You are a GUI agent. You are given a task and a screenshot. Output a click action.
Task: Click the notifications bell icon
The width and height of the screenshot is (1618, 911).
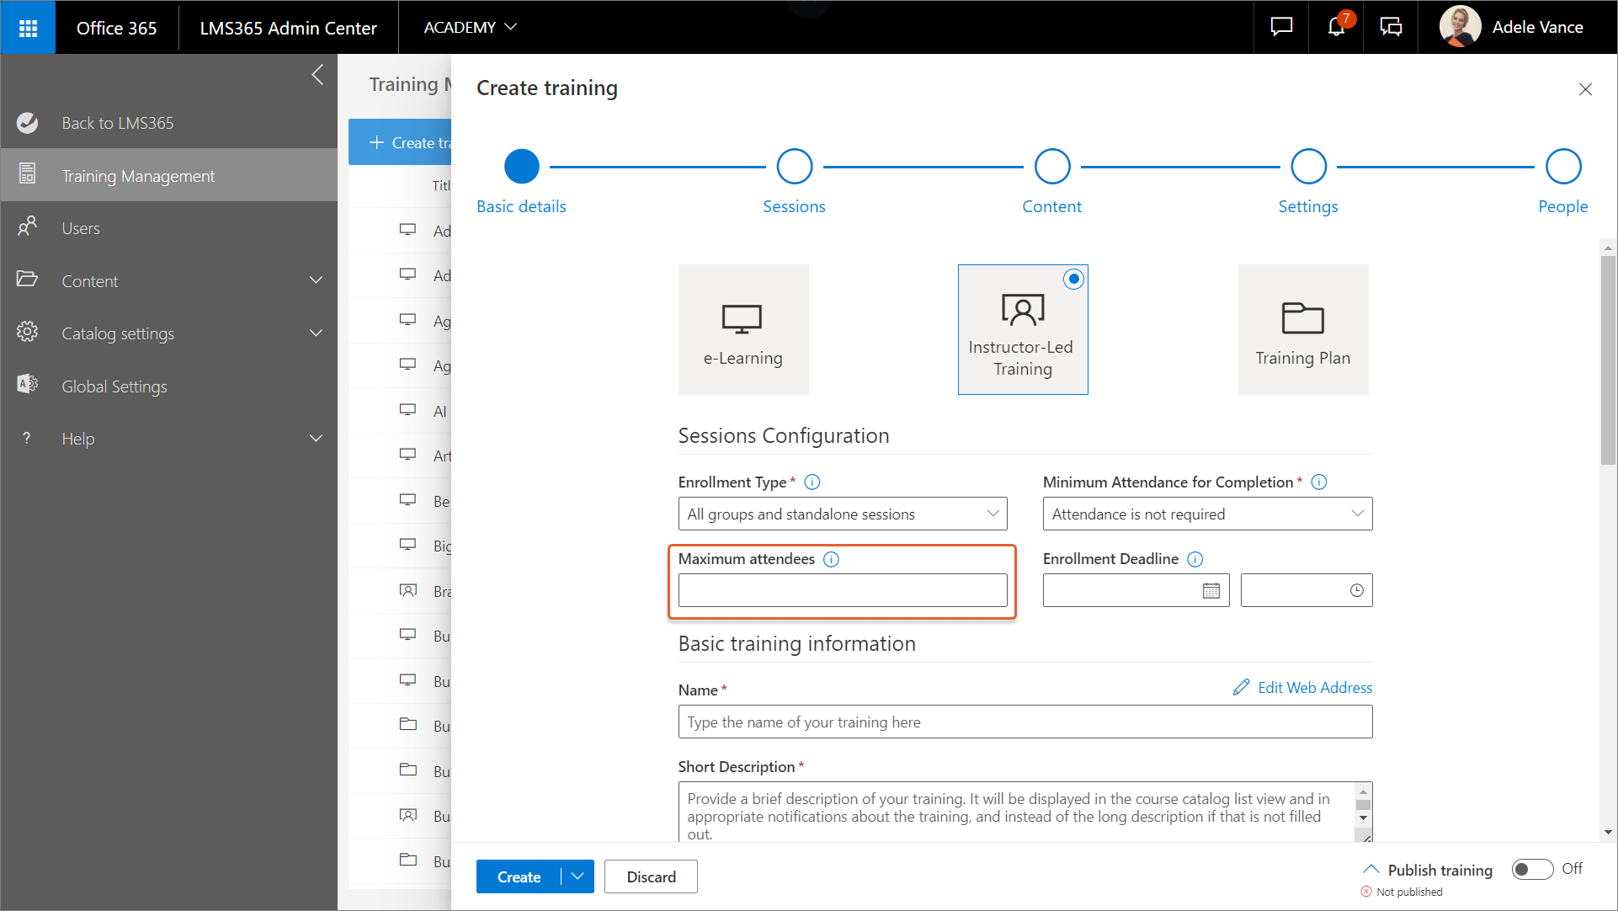1336,27
